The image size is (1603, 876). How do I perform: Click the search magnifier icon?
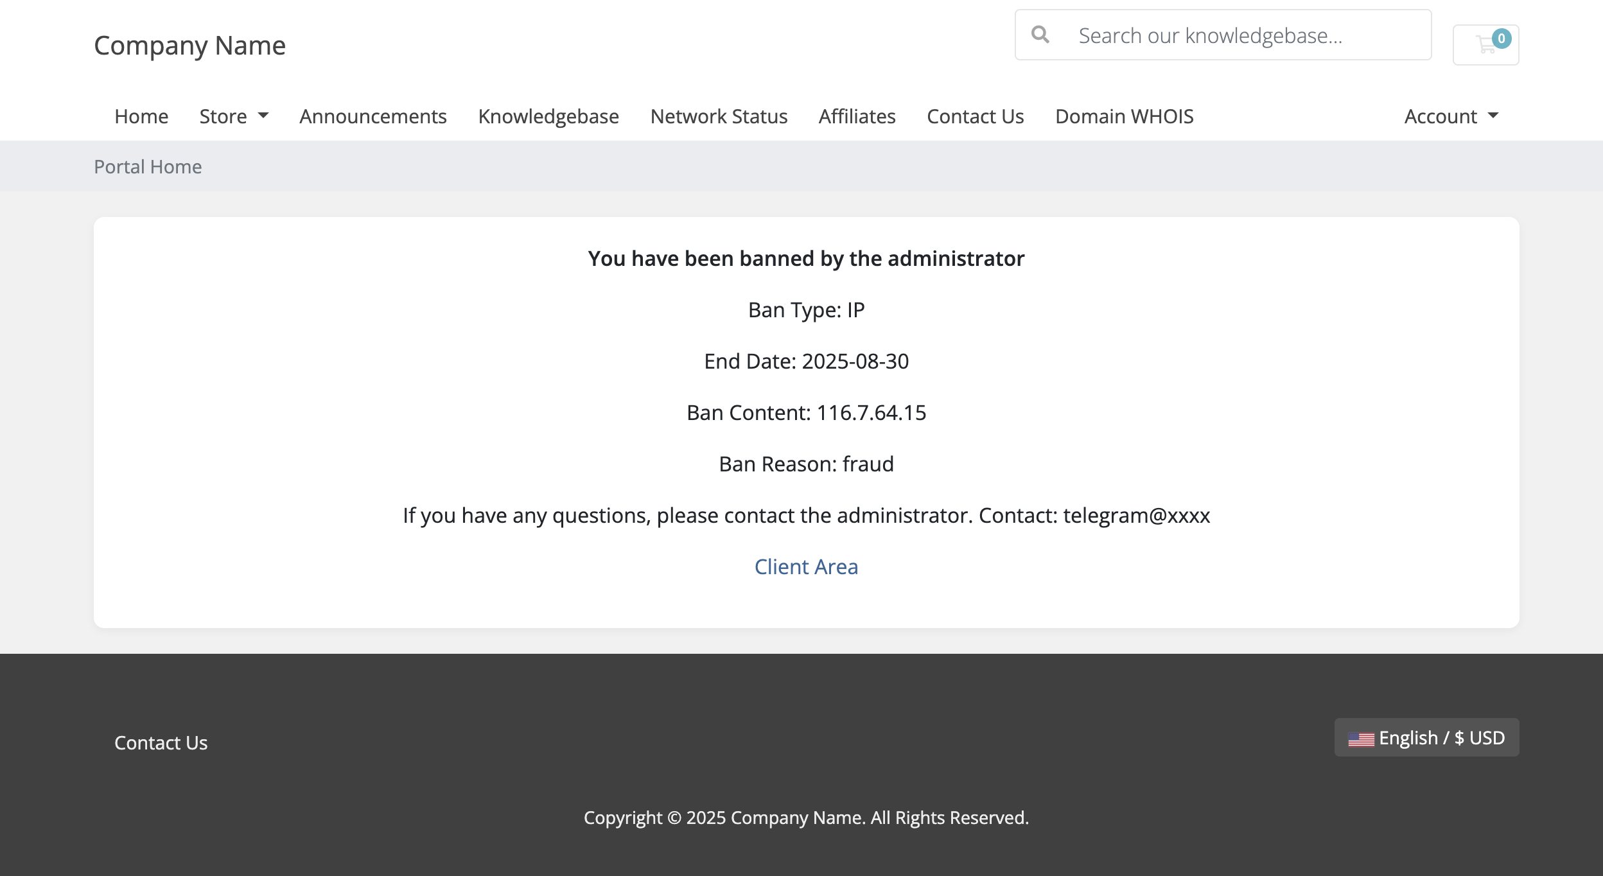click(1040, 35)
